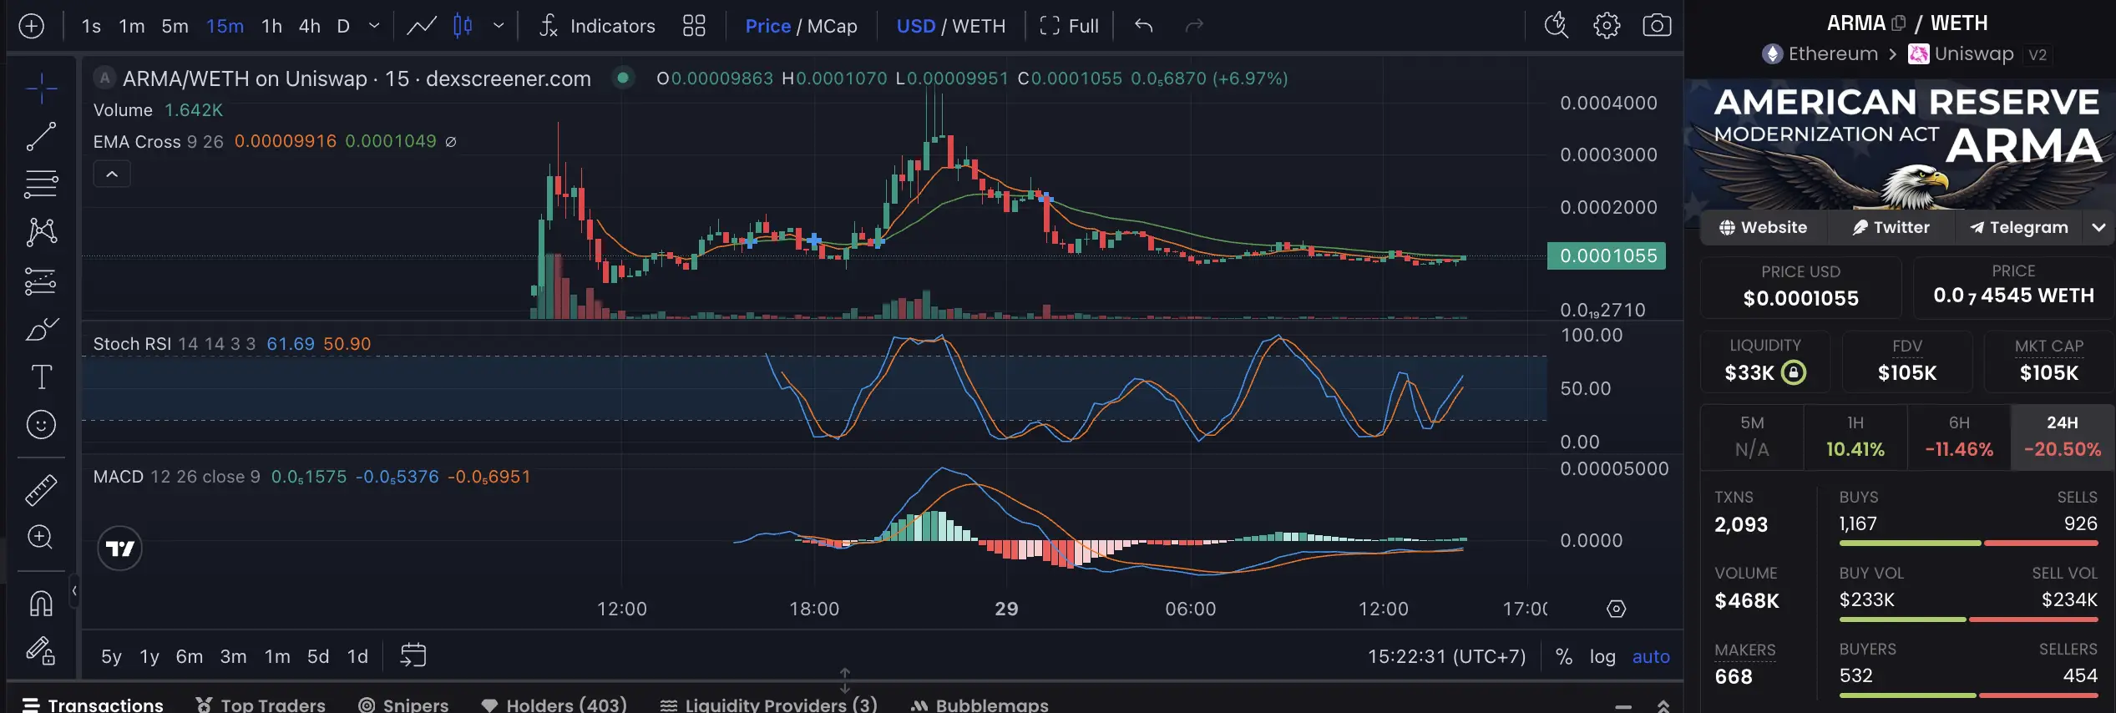This screenshot has width=2116, height=713.
Task: Open the Bubblemaps tab
Action: (x=980, y=705)
